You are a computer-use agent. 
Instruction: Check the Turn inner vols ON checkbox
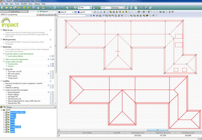coord(53,71)
